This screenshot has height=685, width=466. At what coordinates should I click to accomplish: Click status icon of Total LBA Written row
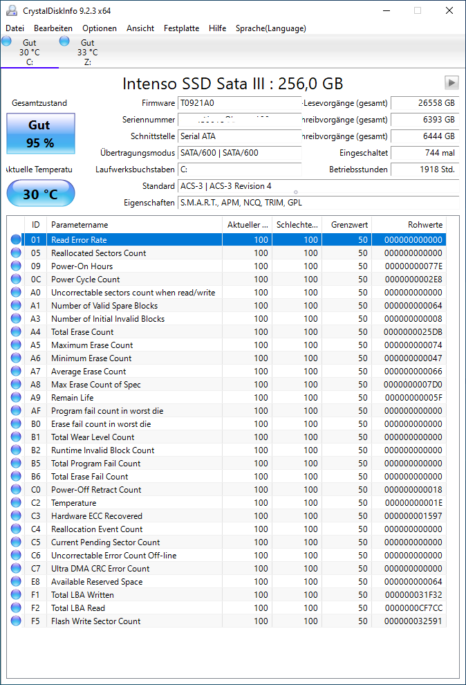pos(16,594)
